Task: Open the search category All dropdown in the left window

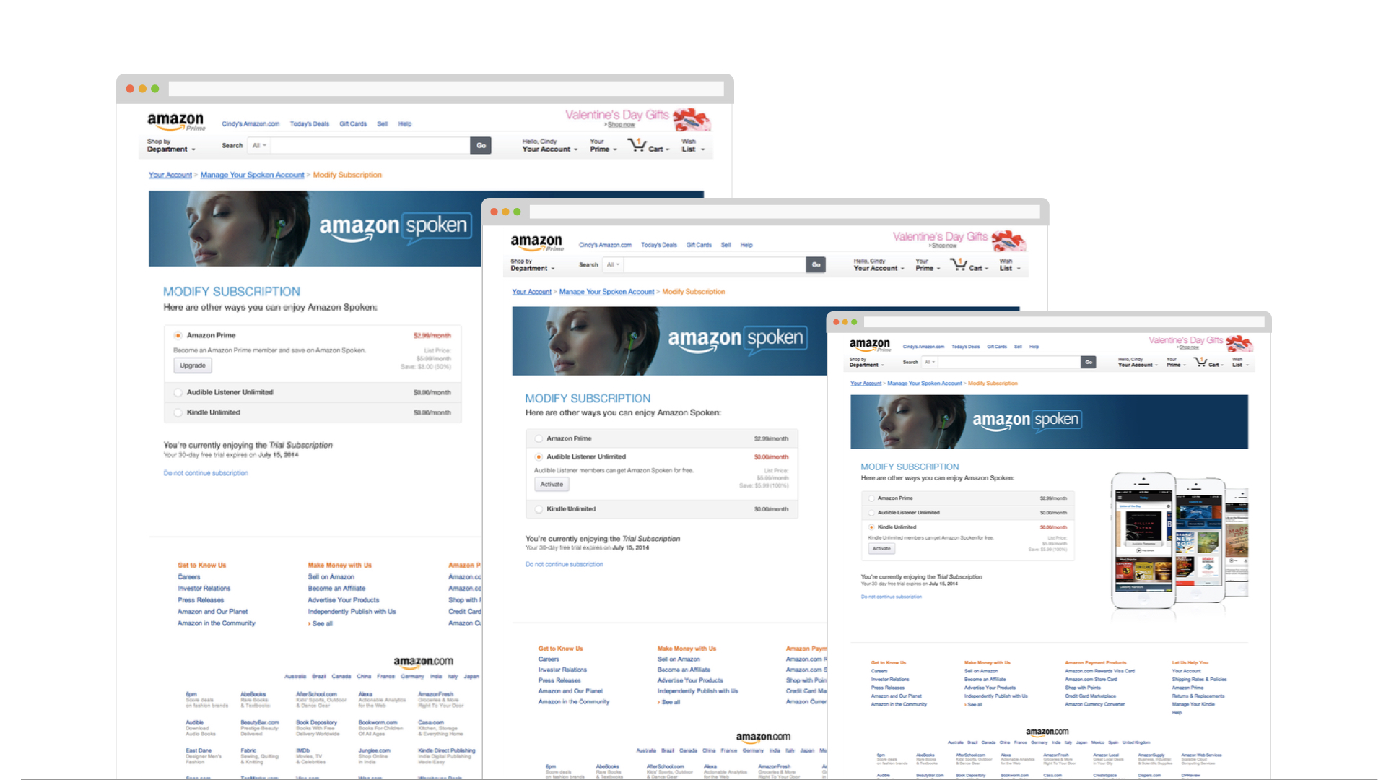Action: [259, 145]
